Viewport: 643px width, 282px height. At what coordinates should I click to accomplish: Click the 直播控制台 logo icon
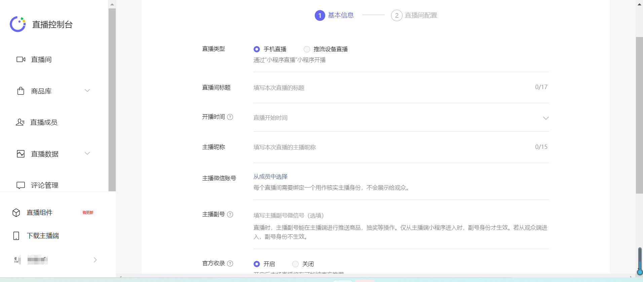coord(18,24)
